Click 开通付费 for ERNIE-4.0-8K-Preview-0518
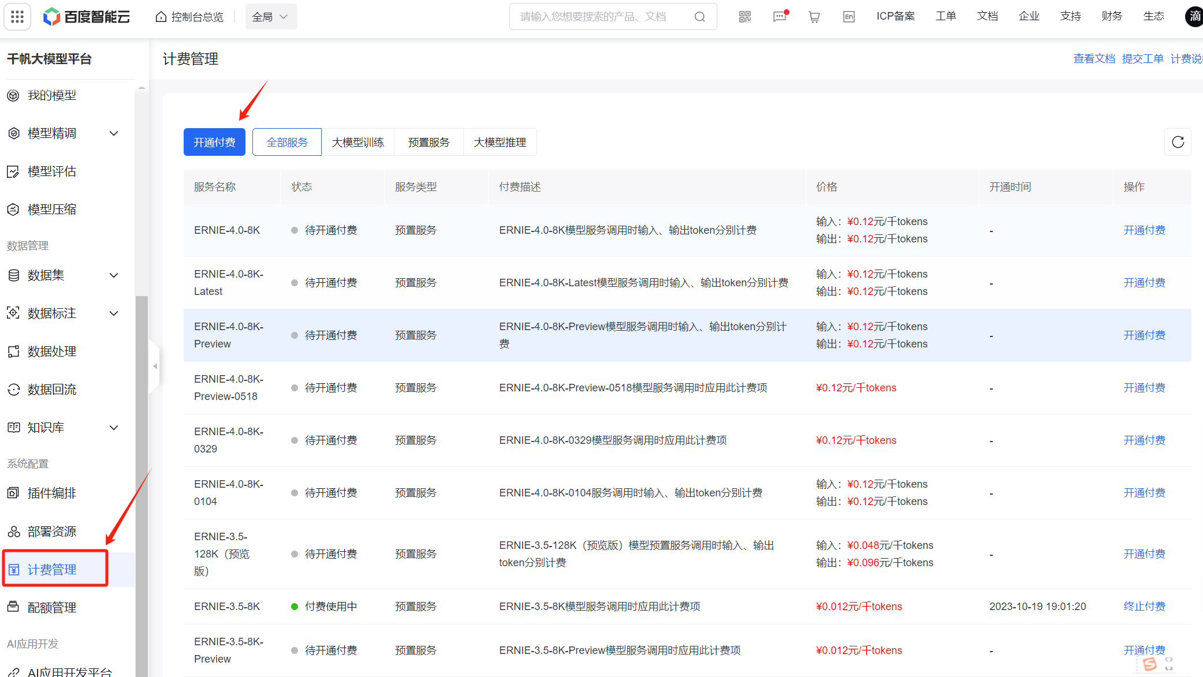 pos(1144,388)
